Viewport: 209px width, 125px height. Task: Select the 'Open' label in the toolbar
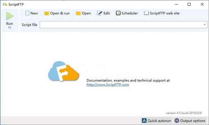click(86, 13)
